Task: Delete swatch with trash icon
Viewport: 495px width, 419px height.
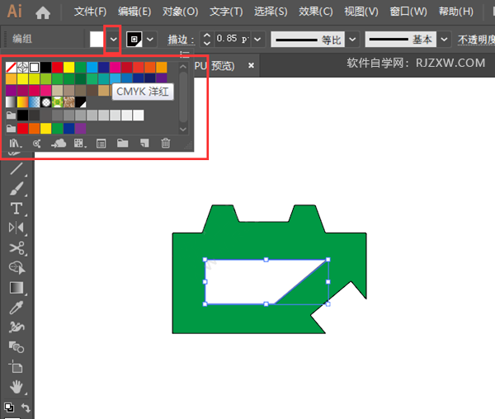Action: 166,144
